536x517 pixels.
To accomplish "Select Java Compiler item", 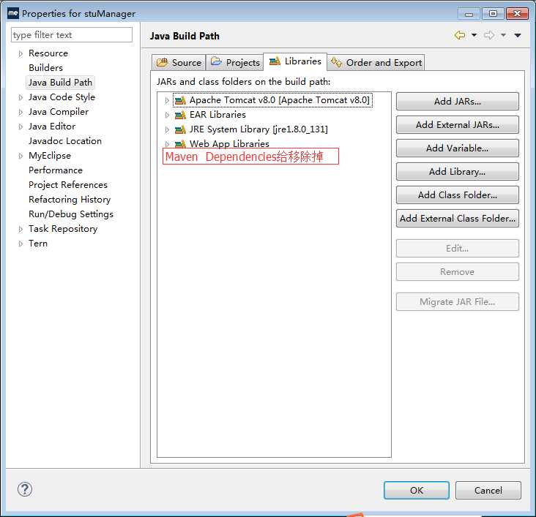I will (59, 112).
